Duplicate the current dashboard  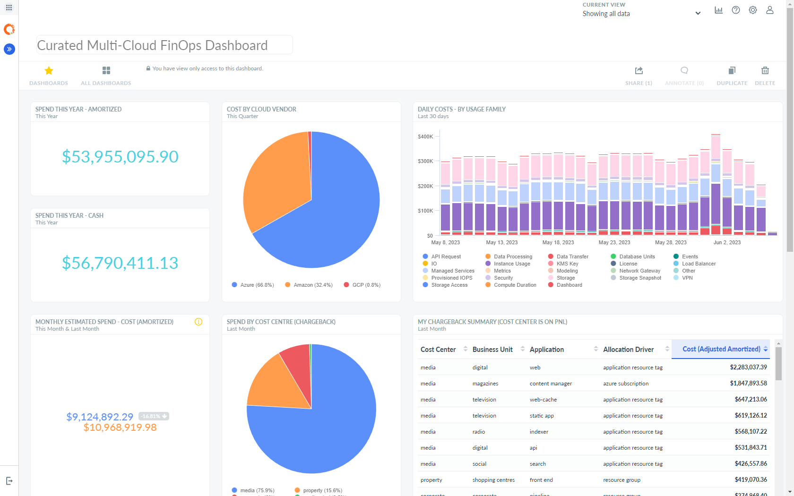coord(732,75)
